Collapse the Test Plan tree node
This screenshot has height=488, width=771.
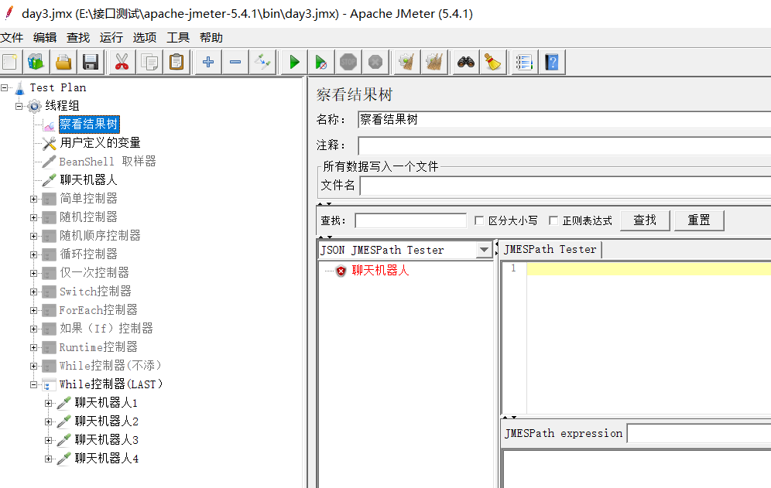pyautogui.click(x=5, y=87)
